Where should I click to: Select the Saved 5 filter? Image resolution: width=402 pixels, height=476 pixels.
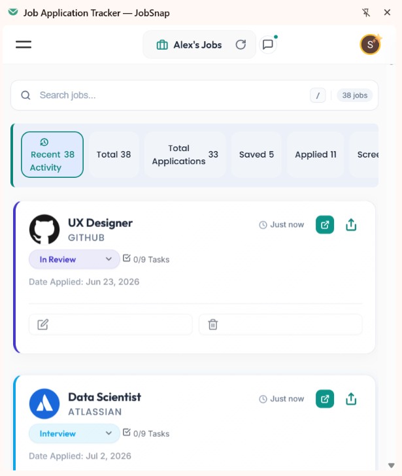256,154
